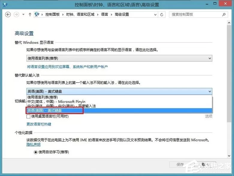Click the 保存 button

tap(180, 165)
